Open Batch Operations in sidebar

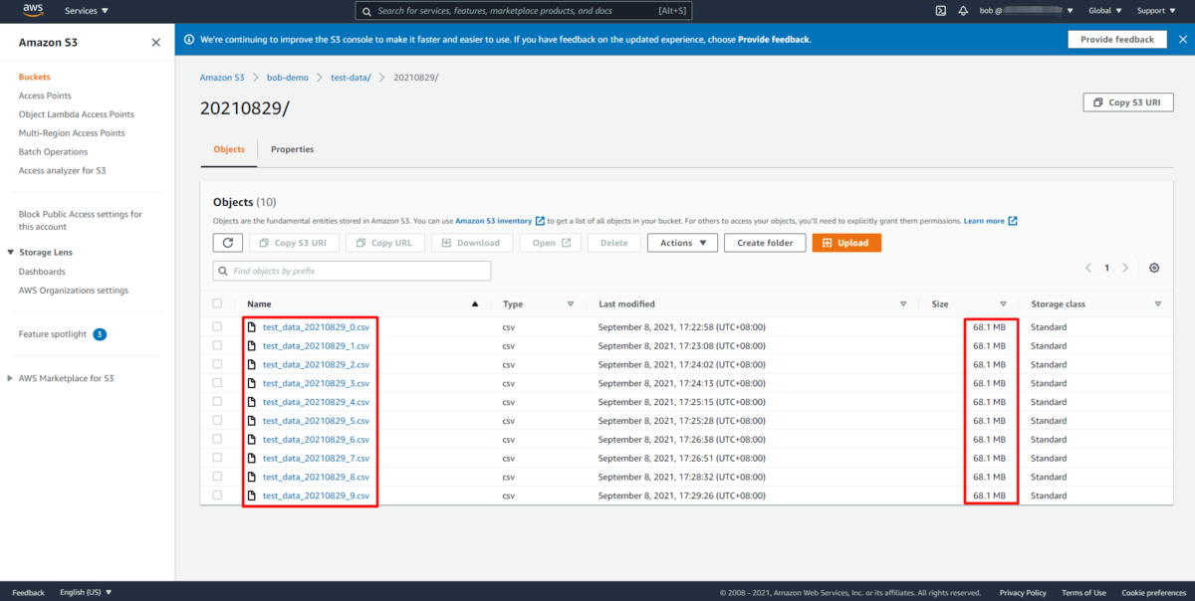click(x=53, y=152)
